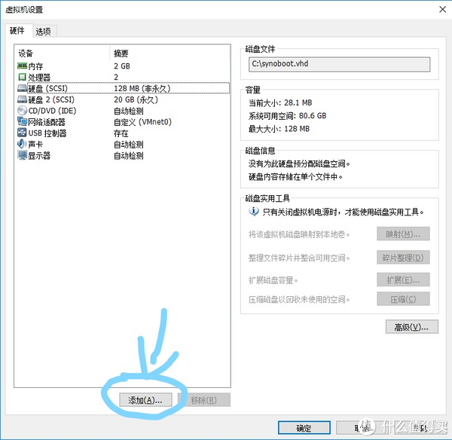Select the 内存 row label
This screenshot has width=452, height=440.
point(35,66)
